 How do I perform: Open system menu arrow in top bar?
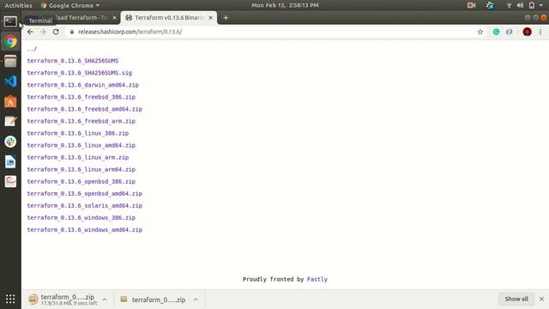point(541,5)
